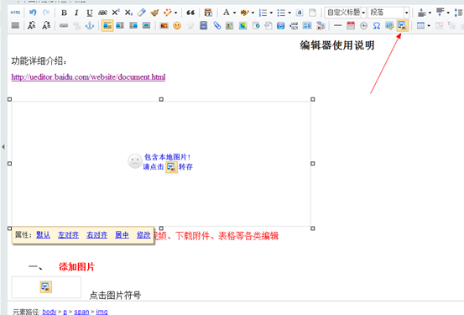The image size is (464, 315).
Task: Open the font color dropdown arrow
Action: coord(234,13)
